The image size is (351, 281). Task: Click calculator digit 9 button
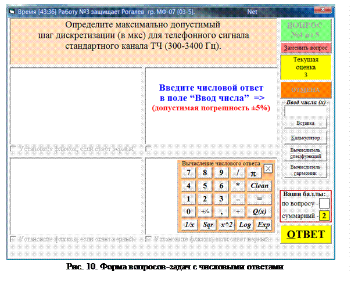tap(221, 172)
